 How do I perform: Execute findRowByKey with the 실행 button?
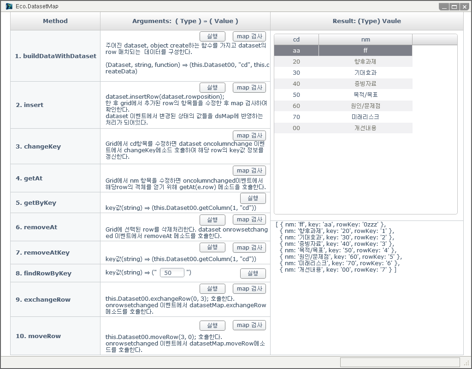[x=253, y=274]
